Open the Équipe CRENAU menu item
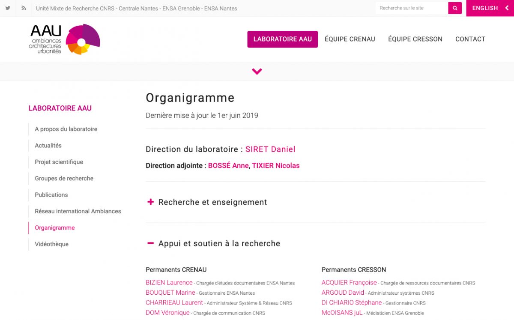514x320 pixels. coord(350,39)
